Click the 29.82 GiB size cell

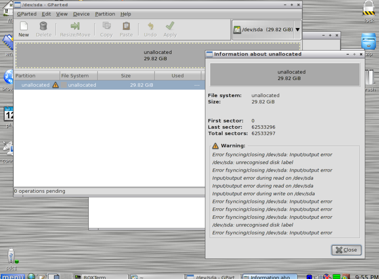[x=142, y=85]
